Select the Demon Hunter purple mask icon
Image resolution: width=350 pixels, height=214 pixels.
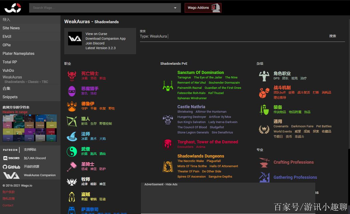pos(72,91)
